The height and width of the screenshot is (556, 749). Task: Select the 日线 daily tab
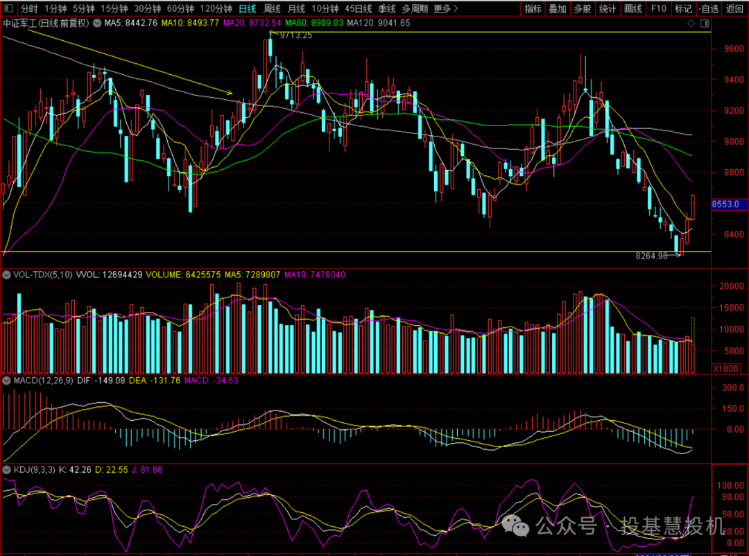pos(248,8)
